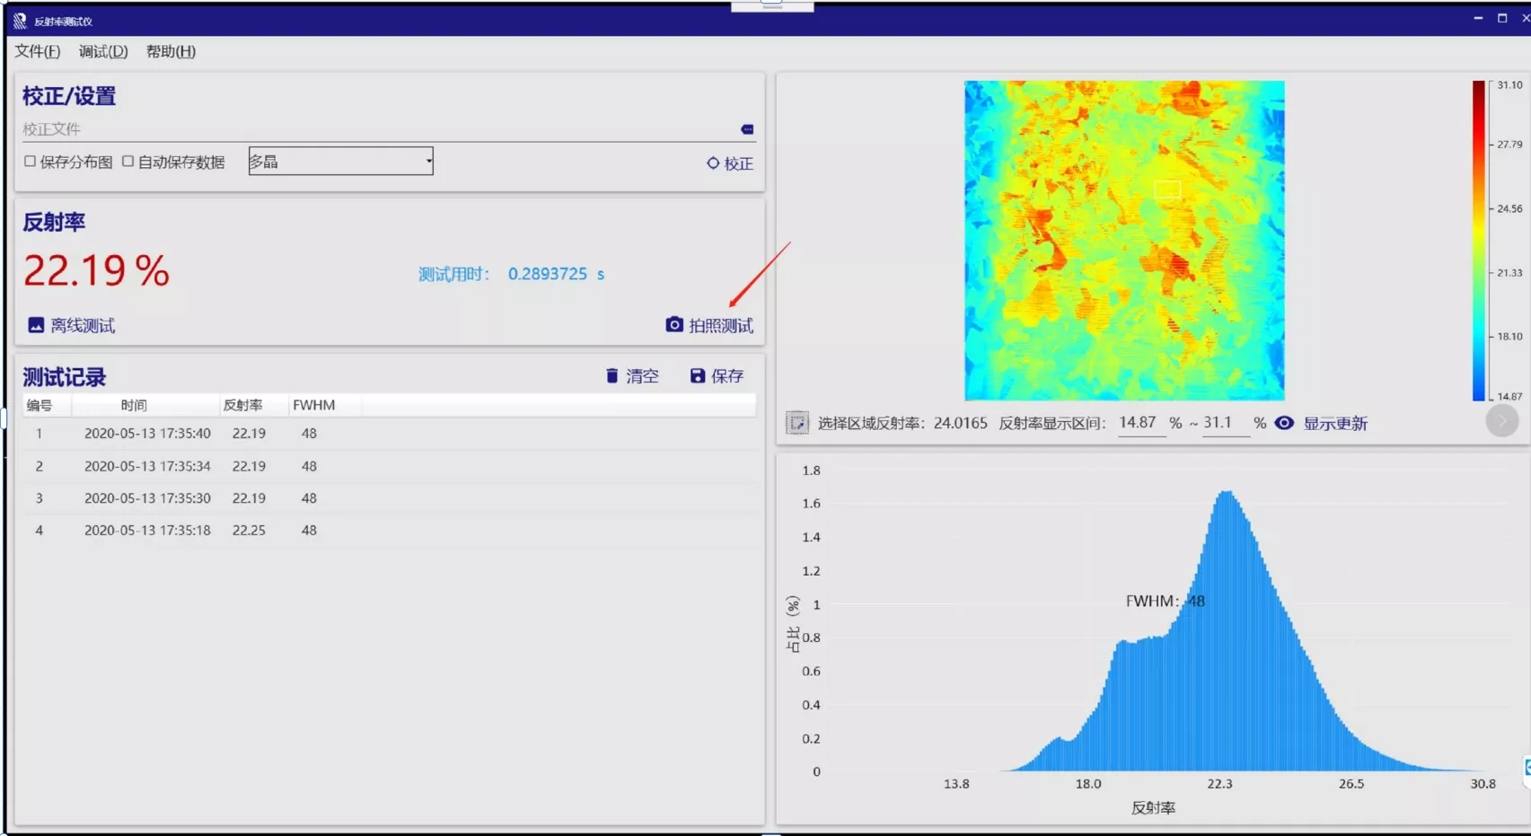Screen dimensions: 1531x836
Task: Enable the 保存分布图 checkbox
Action: pyautogui.click(x=30, y=162)
